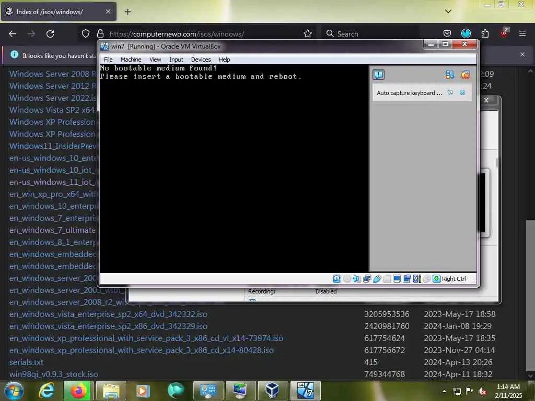Toggle the notification center icon in VirtualBox
The width and height of the screenshot is (535, 401).
tap(378, 74)
